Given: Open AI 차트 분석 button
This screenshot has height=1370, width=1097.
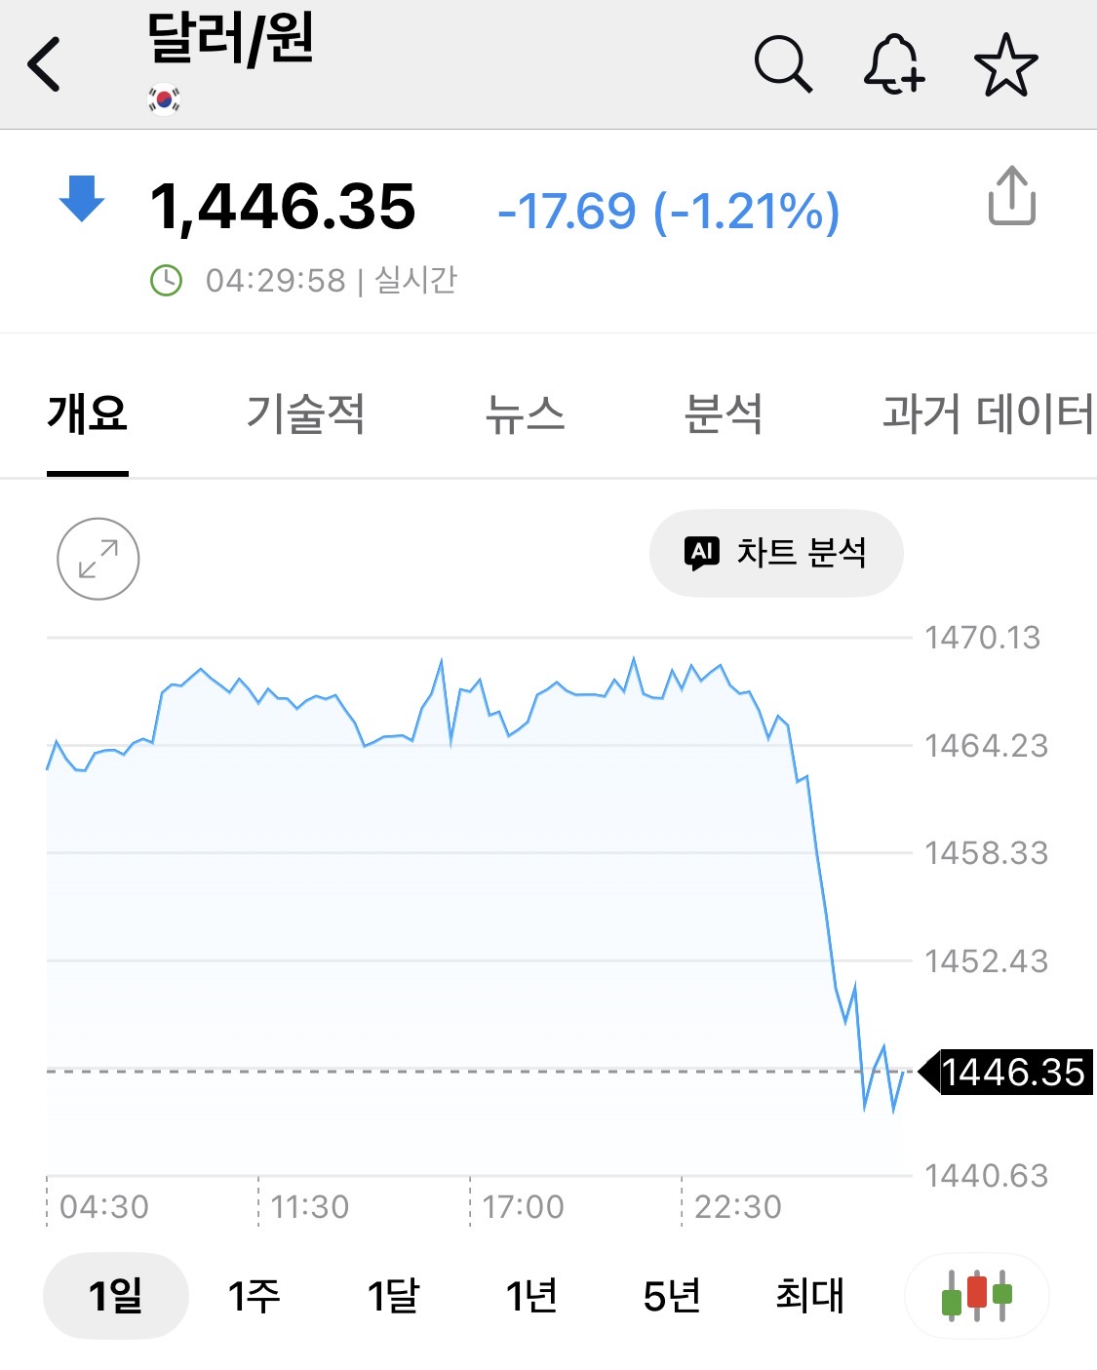Looking at the screenshot, I should (776, 553).
